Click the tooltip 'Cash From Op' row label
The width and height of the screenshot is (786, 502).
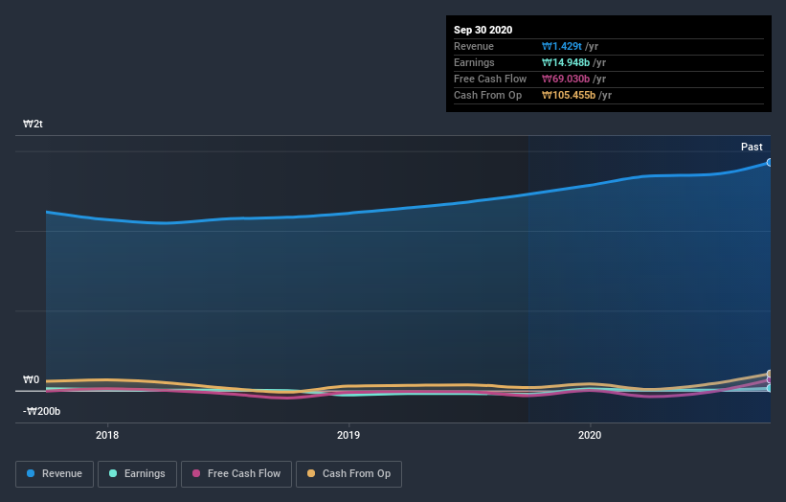[487, 95]
